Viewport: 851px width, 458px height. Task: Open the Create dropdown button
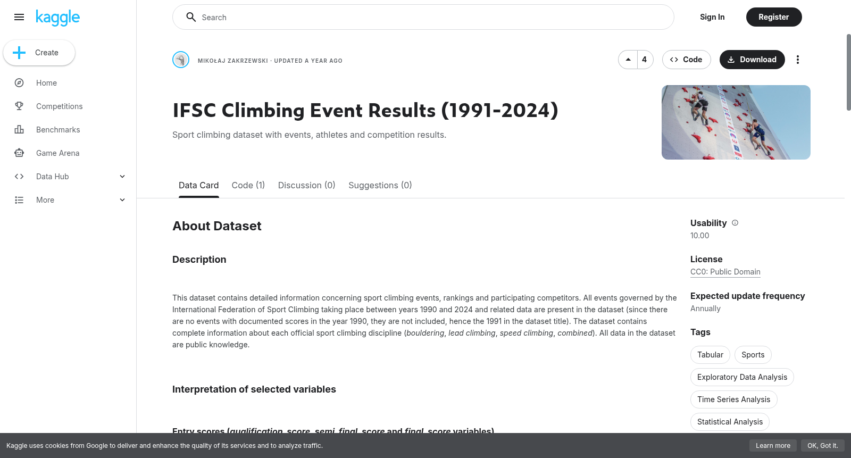click(x=39, y=53)
